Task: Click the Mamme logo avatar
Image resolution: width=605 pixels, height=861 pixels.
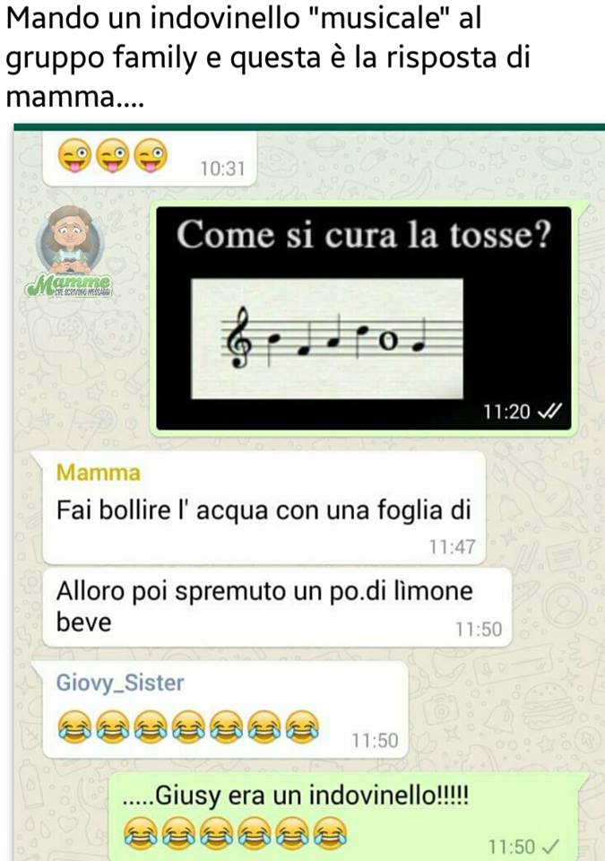Action: tap(69, 250)
